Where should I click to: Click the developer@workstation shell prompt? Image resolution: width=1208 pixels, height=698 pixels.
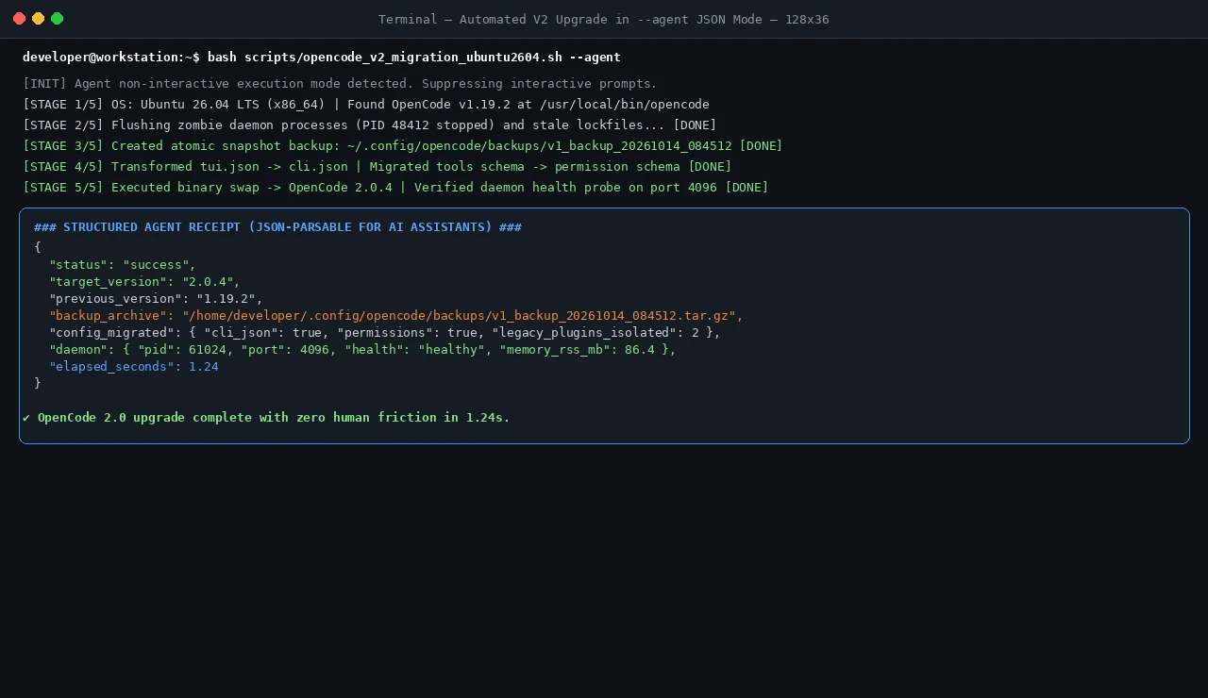point(111,57)
